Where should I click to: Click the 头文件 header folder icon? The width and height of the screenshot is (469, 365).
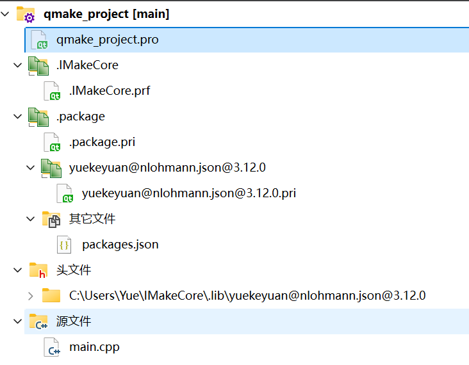point(38,270)
